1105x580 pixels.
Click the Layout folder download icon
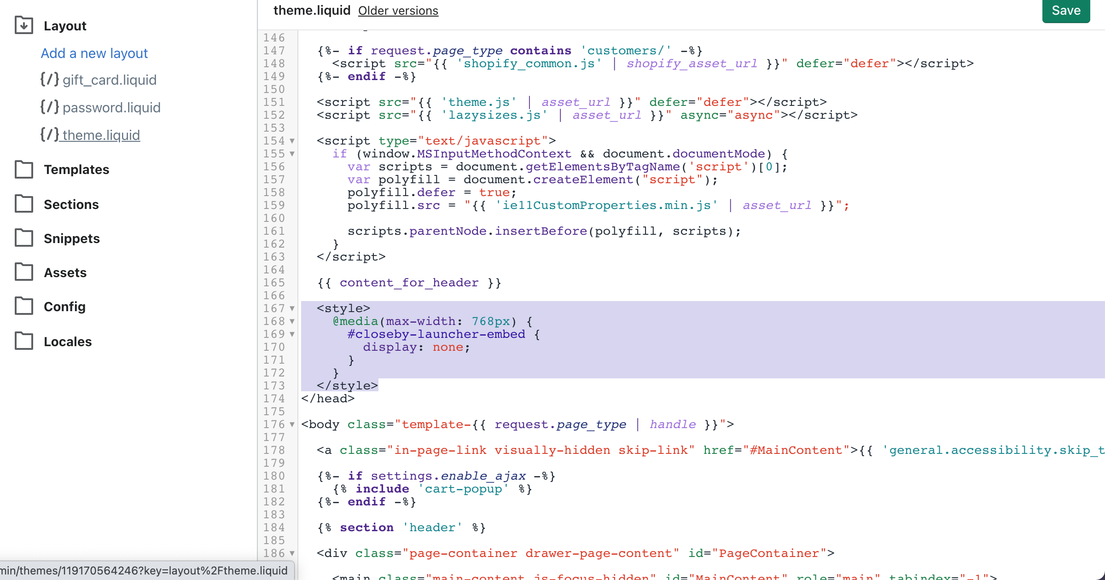(x=24, y=25)
